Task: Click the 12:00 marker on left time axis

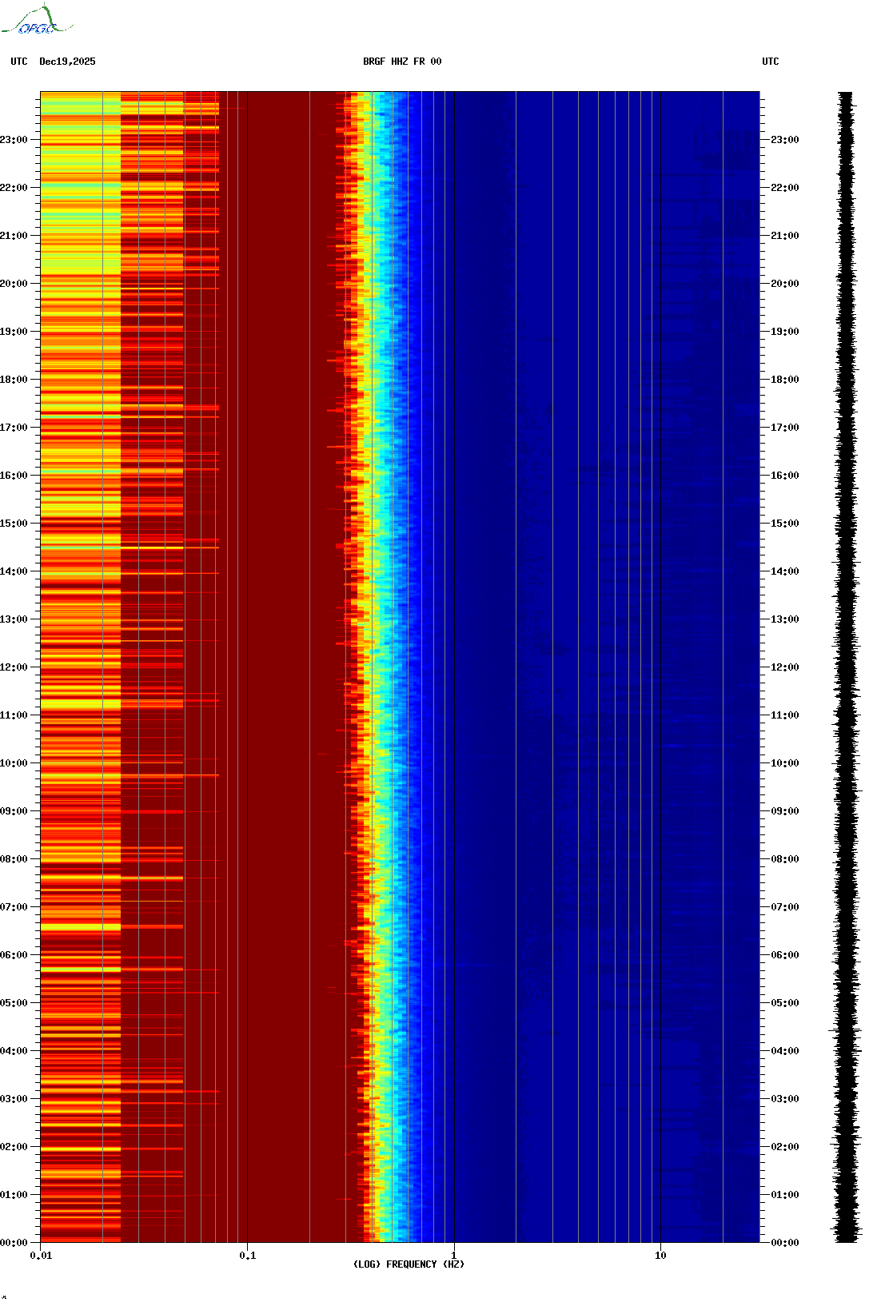Action: tap(14, 667)
